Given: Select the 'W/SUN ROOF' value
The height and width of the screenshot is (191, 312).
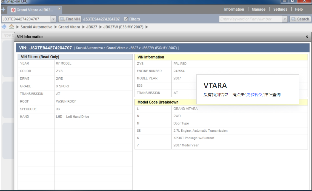Looking at the screenshot, I should point(66,101).
